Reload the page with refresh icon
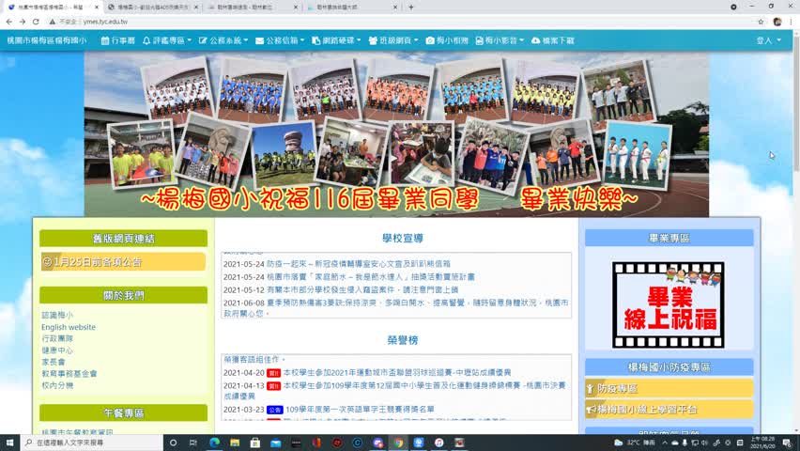This screenshot has height=451, width=800. pos(36,22)
